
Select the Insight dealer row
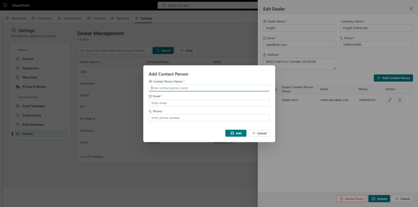[110, 95]
